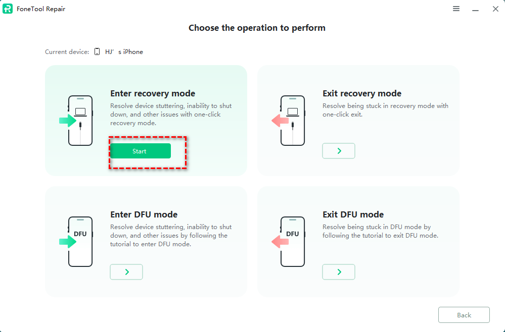505x332 pixels.
Task: Expand Enter DFU mode with arrow button
Action: (126, 272)
